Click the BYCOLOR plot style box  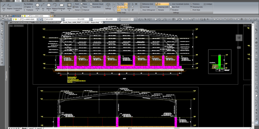[127, 19]
